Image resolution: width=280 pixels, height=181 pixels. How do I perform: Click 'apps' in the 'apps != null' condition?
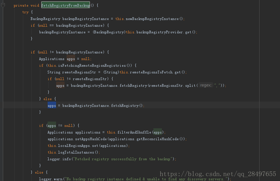52,126
